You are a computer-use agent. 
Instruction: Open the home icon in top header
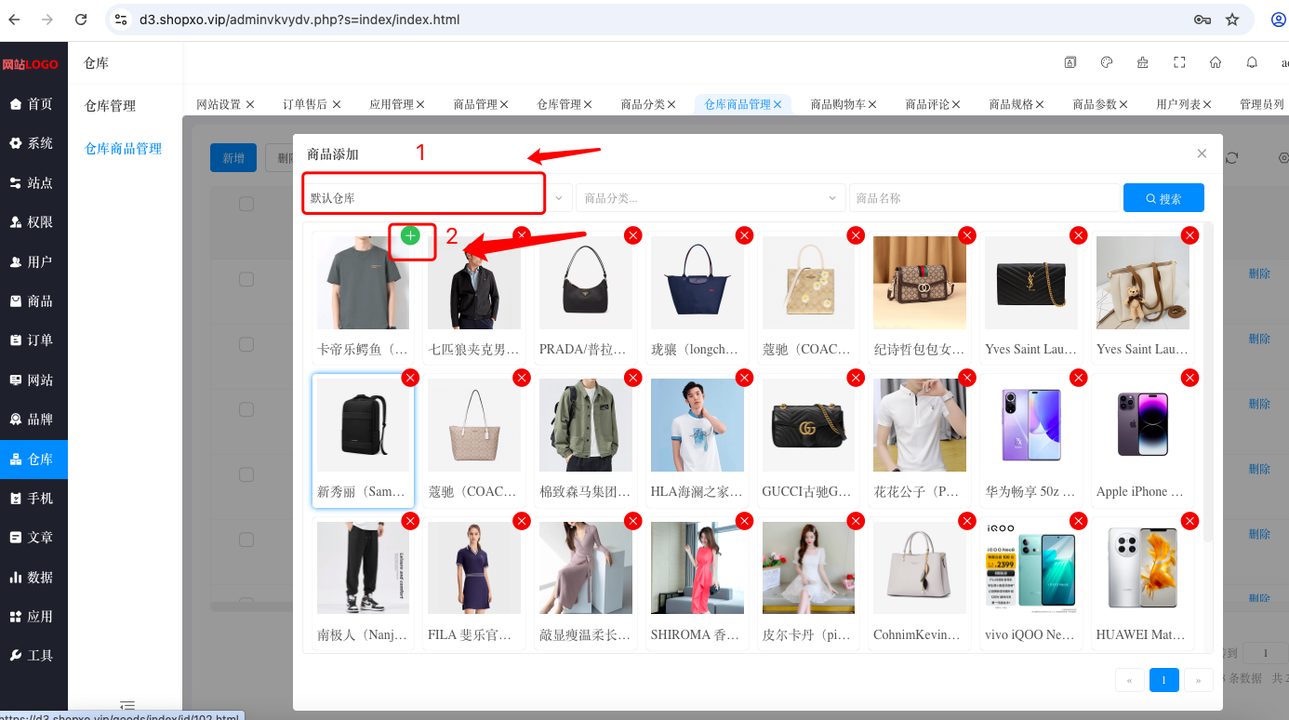1216,62
